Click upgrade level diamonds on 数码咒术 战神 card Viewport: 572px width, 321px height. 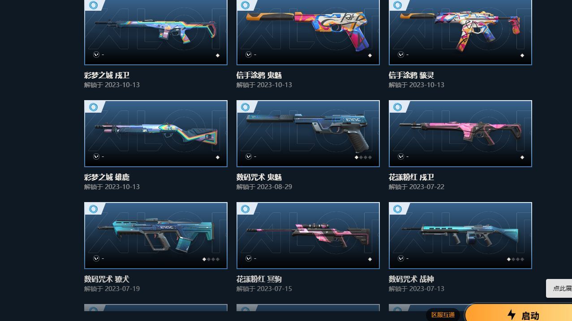(x=515, y=259)
